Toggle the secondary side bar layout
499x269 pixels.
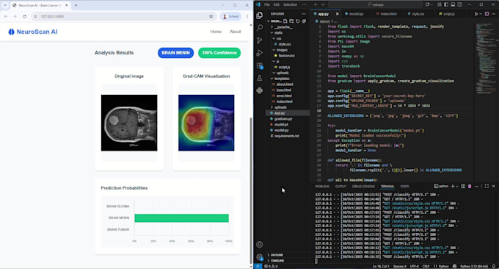[459, 4]
